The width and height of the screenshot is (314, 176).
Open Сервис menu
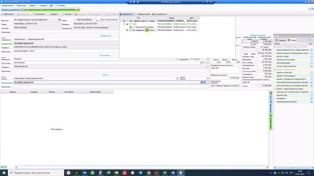[x=33, y=5]
